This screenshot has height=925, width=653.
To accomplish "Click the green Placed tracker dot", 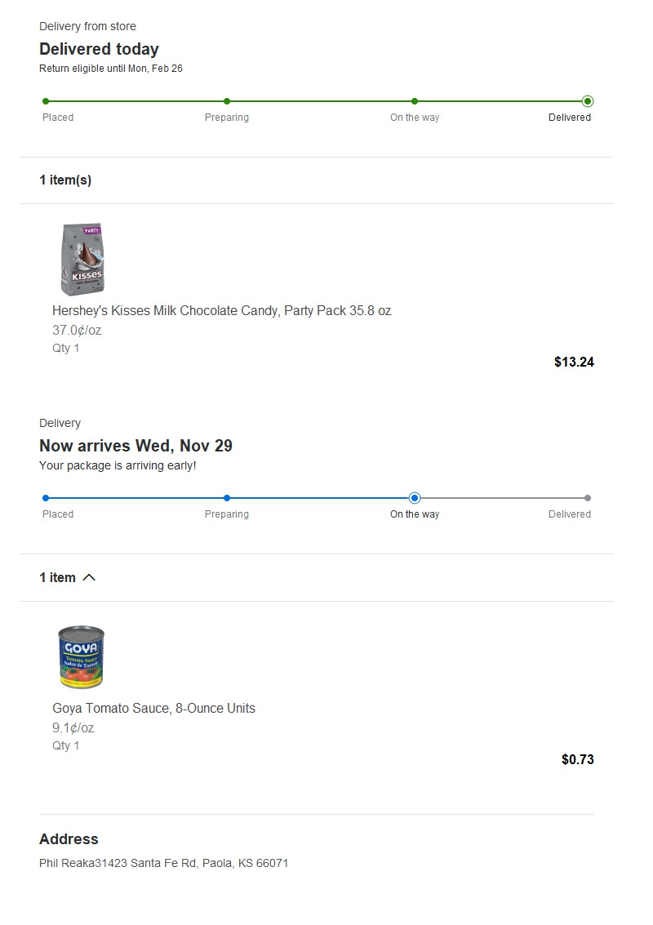I will pos(46,101).
